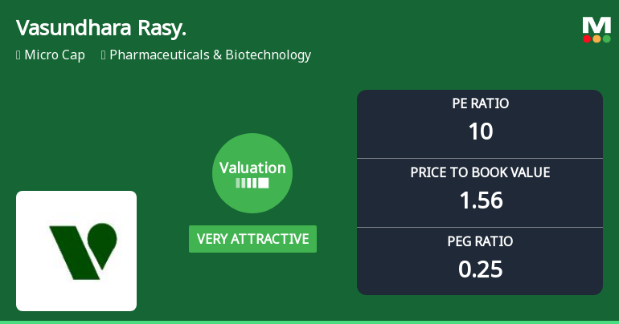The width and height of the screenshot is (619, 324).
Task: Click the light green bottom strip
Action: [x=309, y=322]
